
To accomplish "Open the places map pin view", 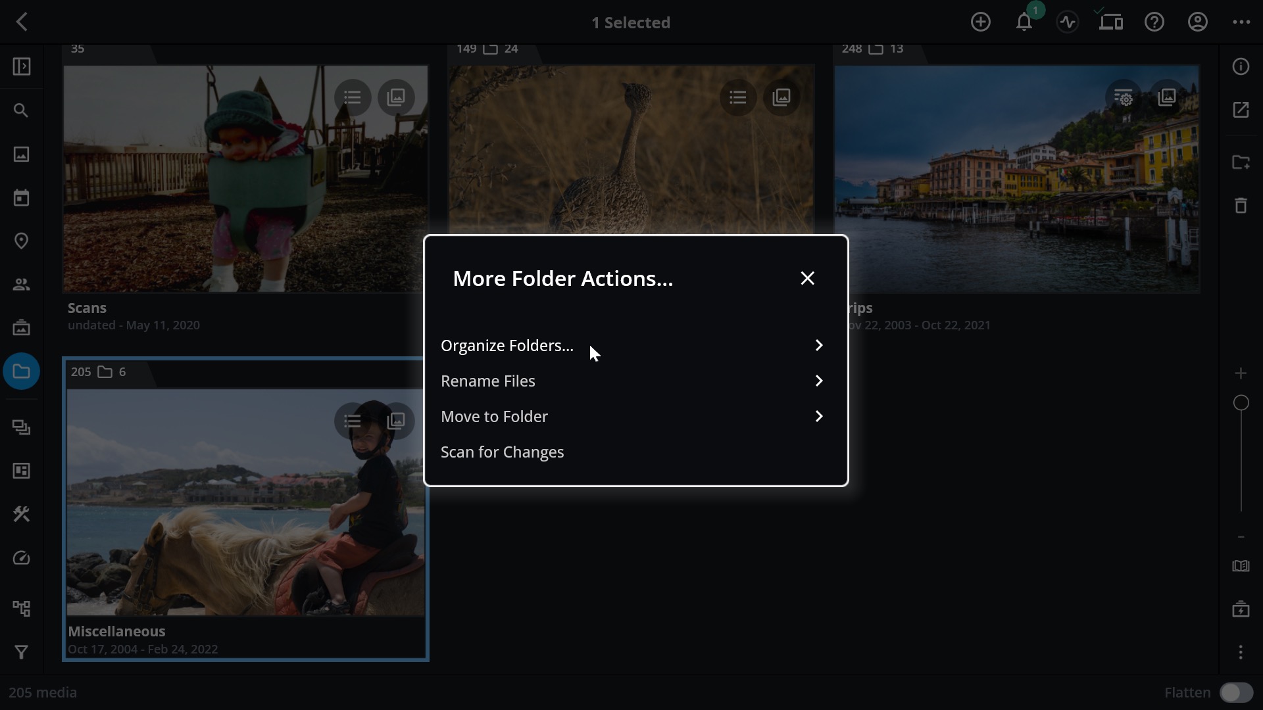I will (x=22, y=241).
